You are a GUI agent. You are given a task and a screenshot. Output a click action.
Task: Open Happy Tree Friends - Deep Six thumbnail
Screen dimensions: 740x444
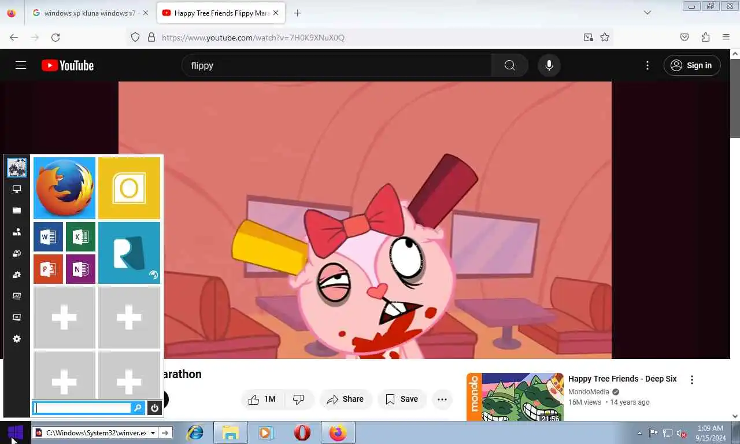(x=515, y=397)
